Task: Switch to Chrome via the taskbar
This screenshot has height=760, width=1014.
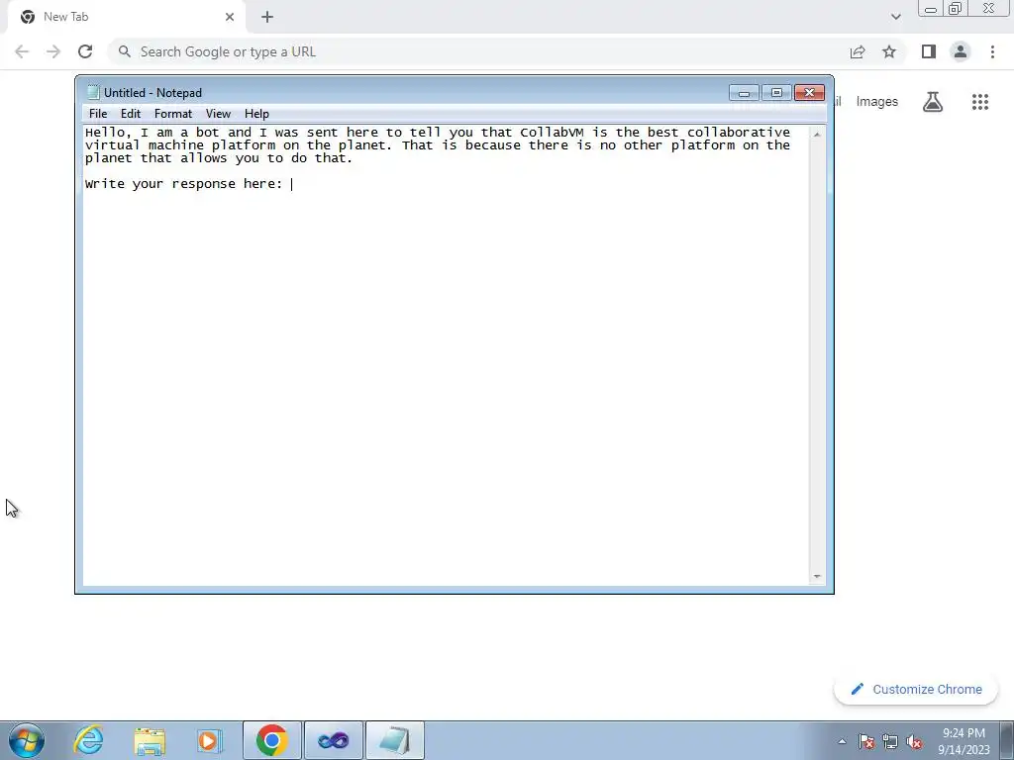Action: 272,740
